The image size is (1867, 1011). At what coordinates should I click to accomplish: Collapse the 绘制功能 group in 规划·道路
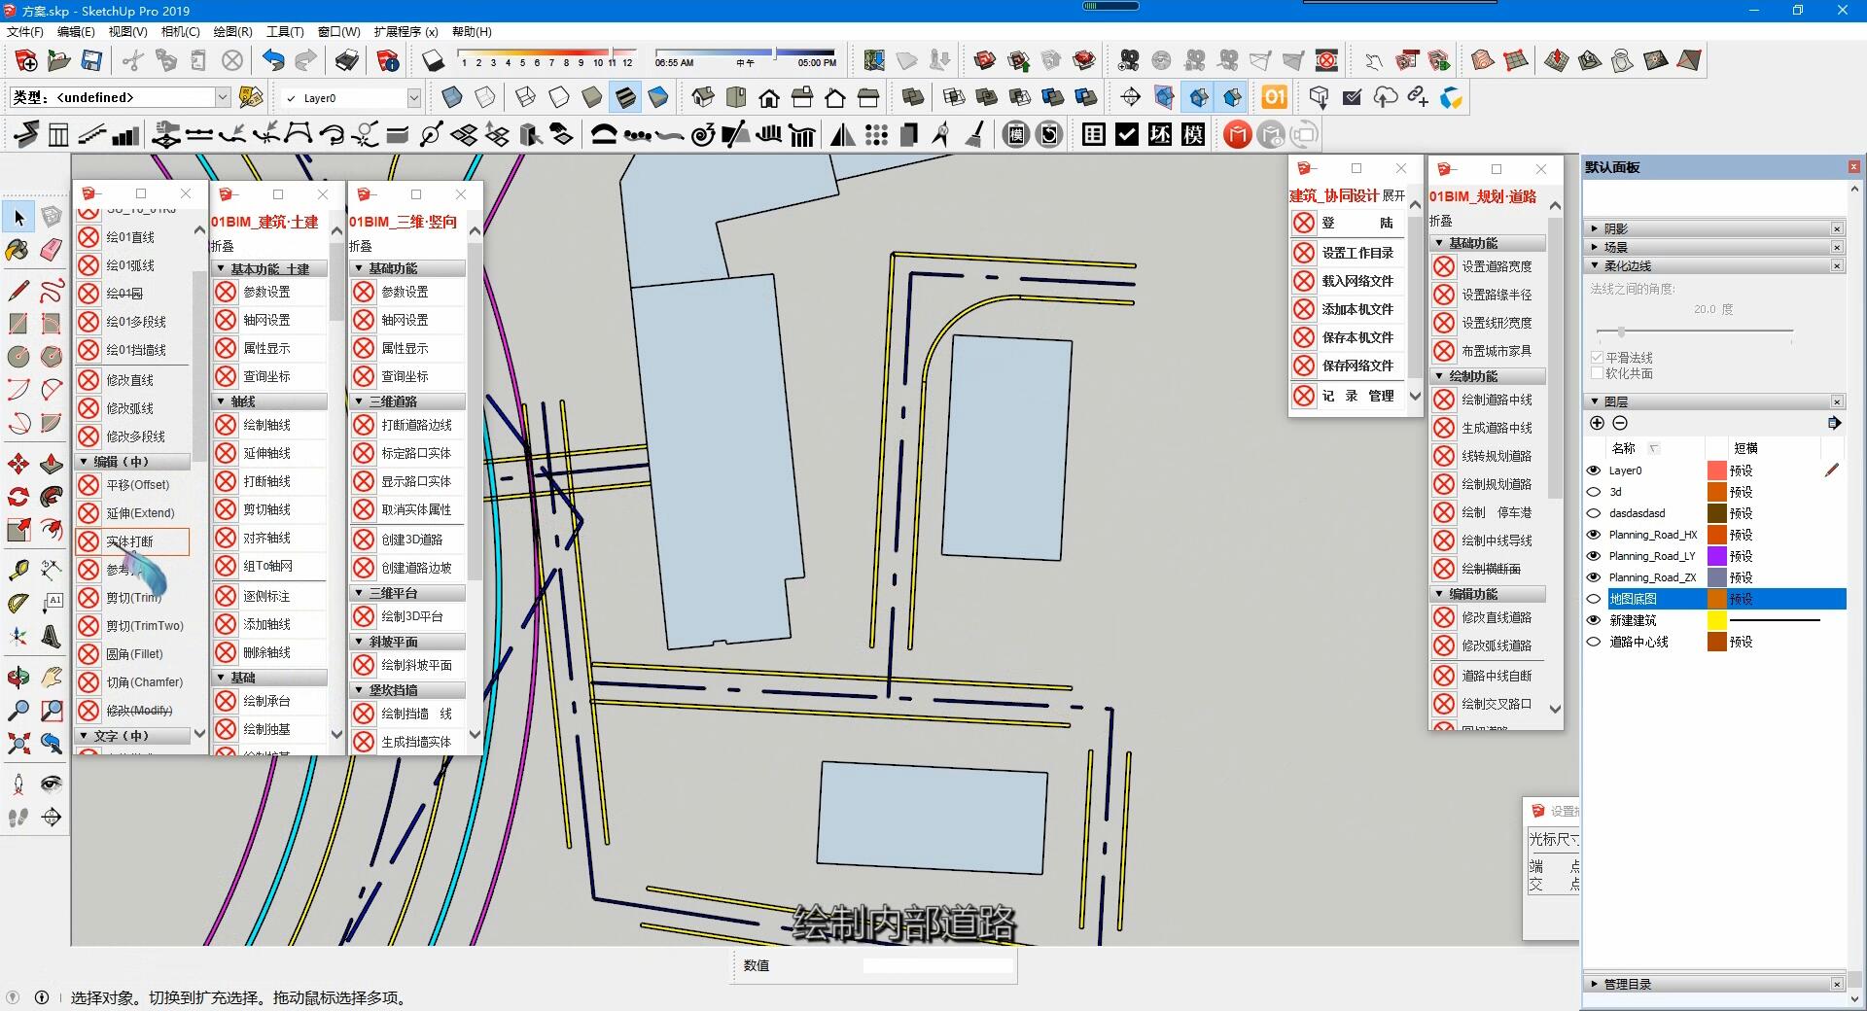1489,376
